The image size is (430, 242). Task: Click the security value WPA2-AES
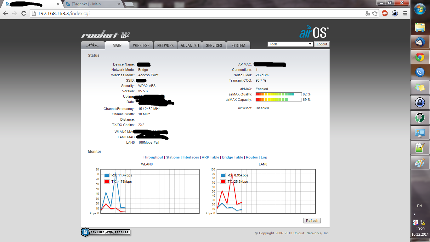pos(147,86)
